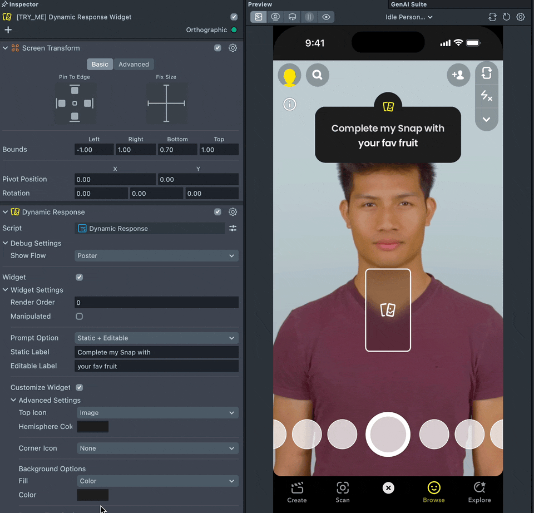Collapse the Advanced Settings section
This screenshot has height=513, width=534.
pyautogui.click(x=13, y=401)
